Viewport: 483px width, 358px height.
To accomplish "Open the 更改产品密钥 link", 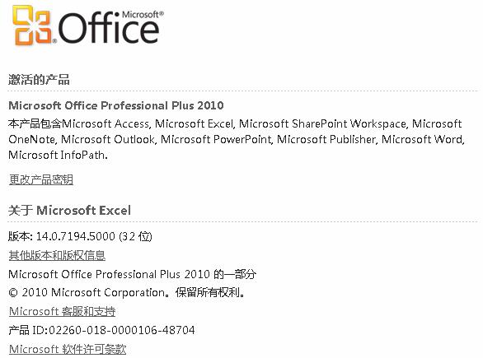I will click(41, 179).
